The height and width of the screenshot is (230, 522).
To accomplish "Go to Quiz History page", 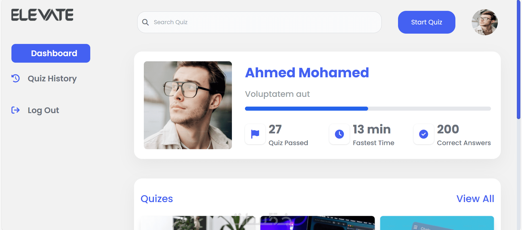I will tap(52, 78).
